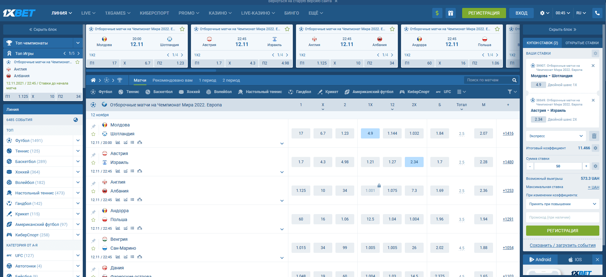The height and width of the screenshot is (277, 606).
Task: Open the КАЗИНО menu
Action: [220, 13]
